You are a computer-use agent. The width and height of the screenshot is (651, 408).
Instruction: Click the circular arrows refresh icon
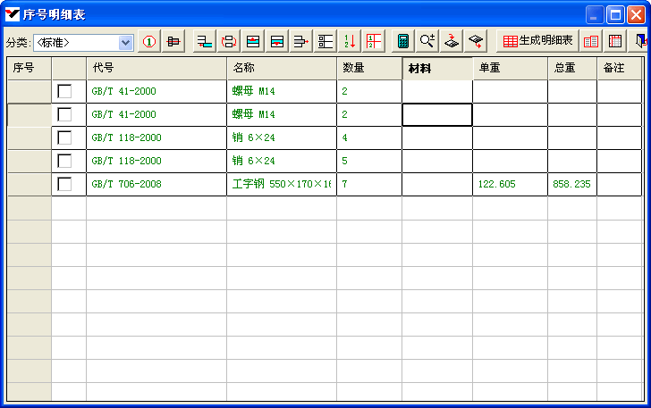229,41
